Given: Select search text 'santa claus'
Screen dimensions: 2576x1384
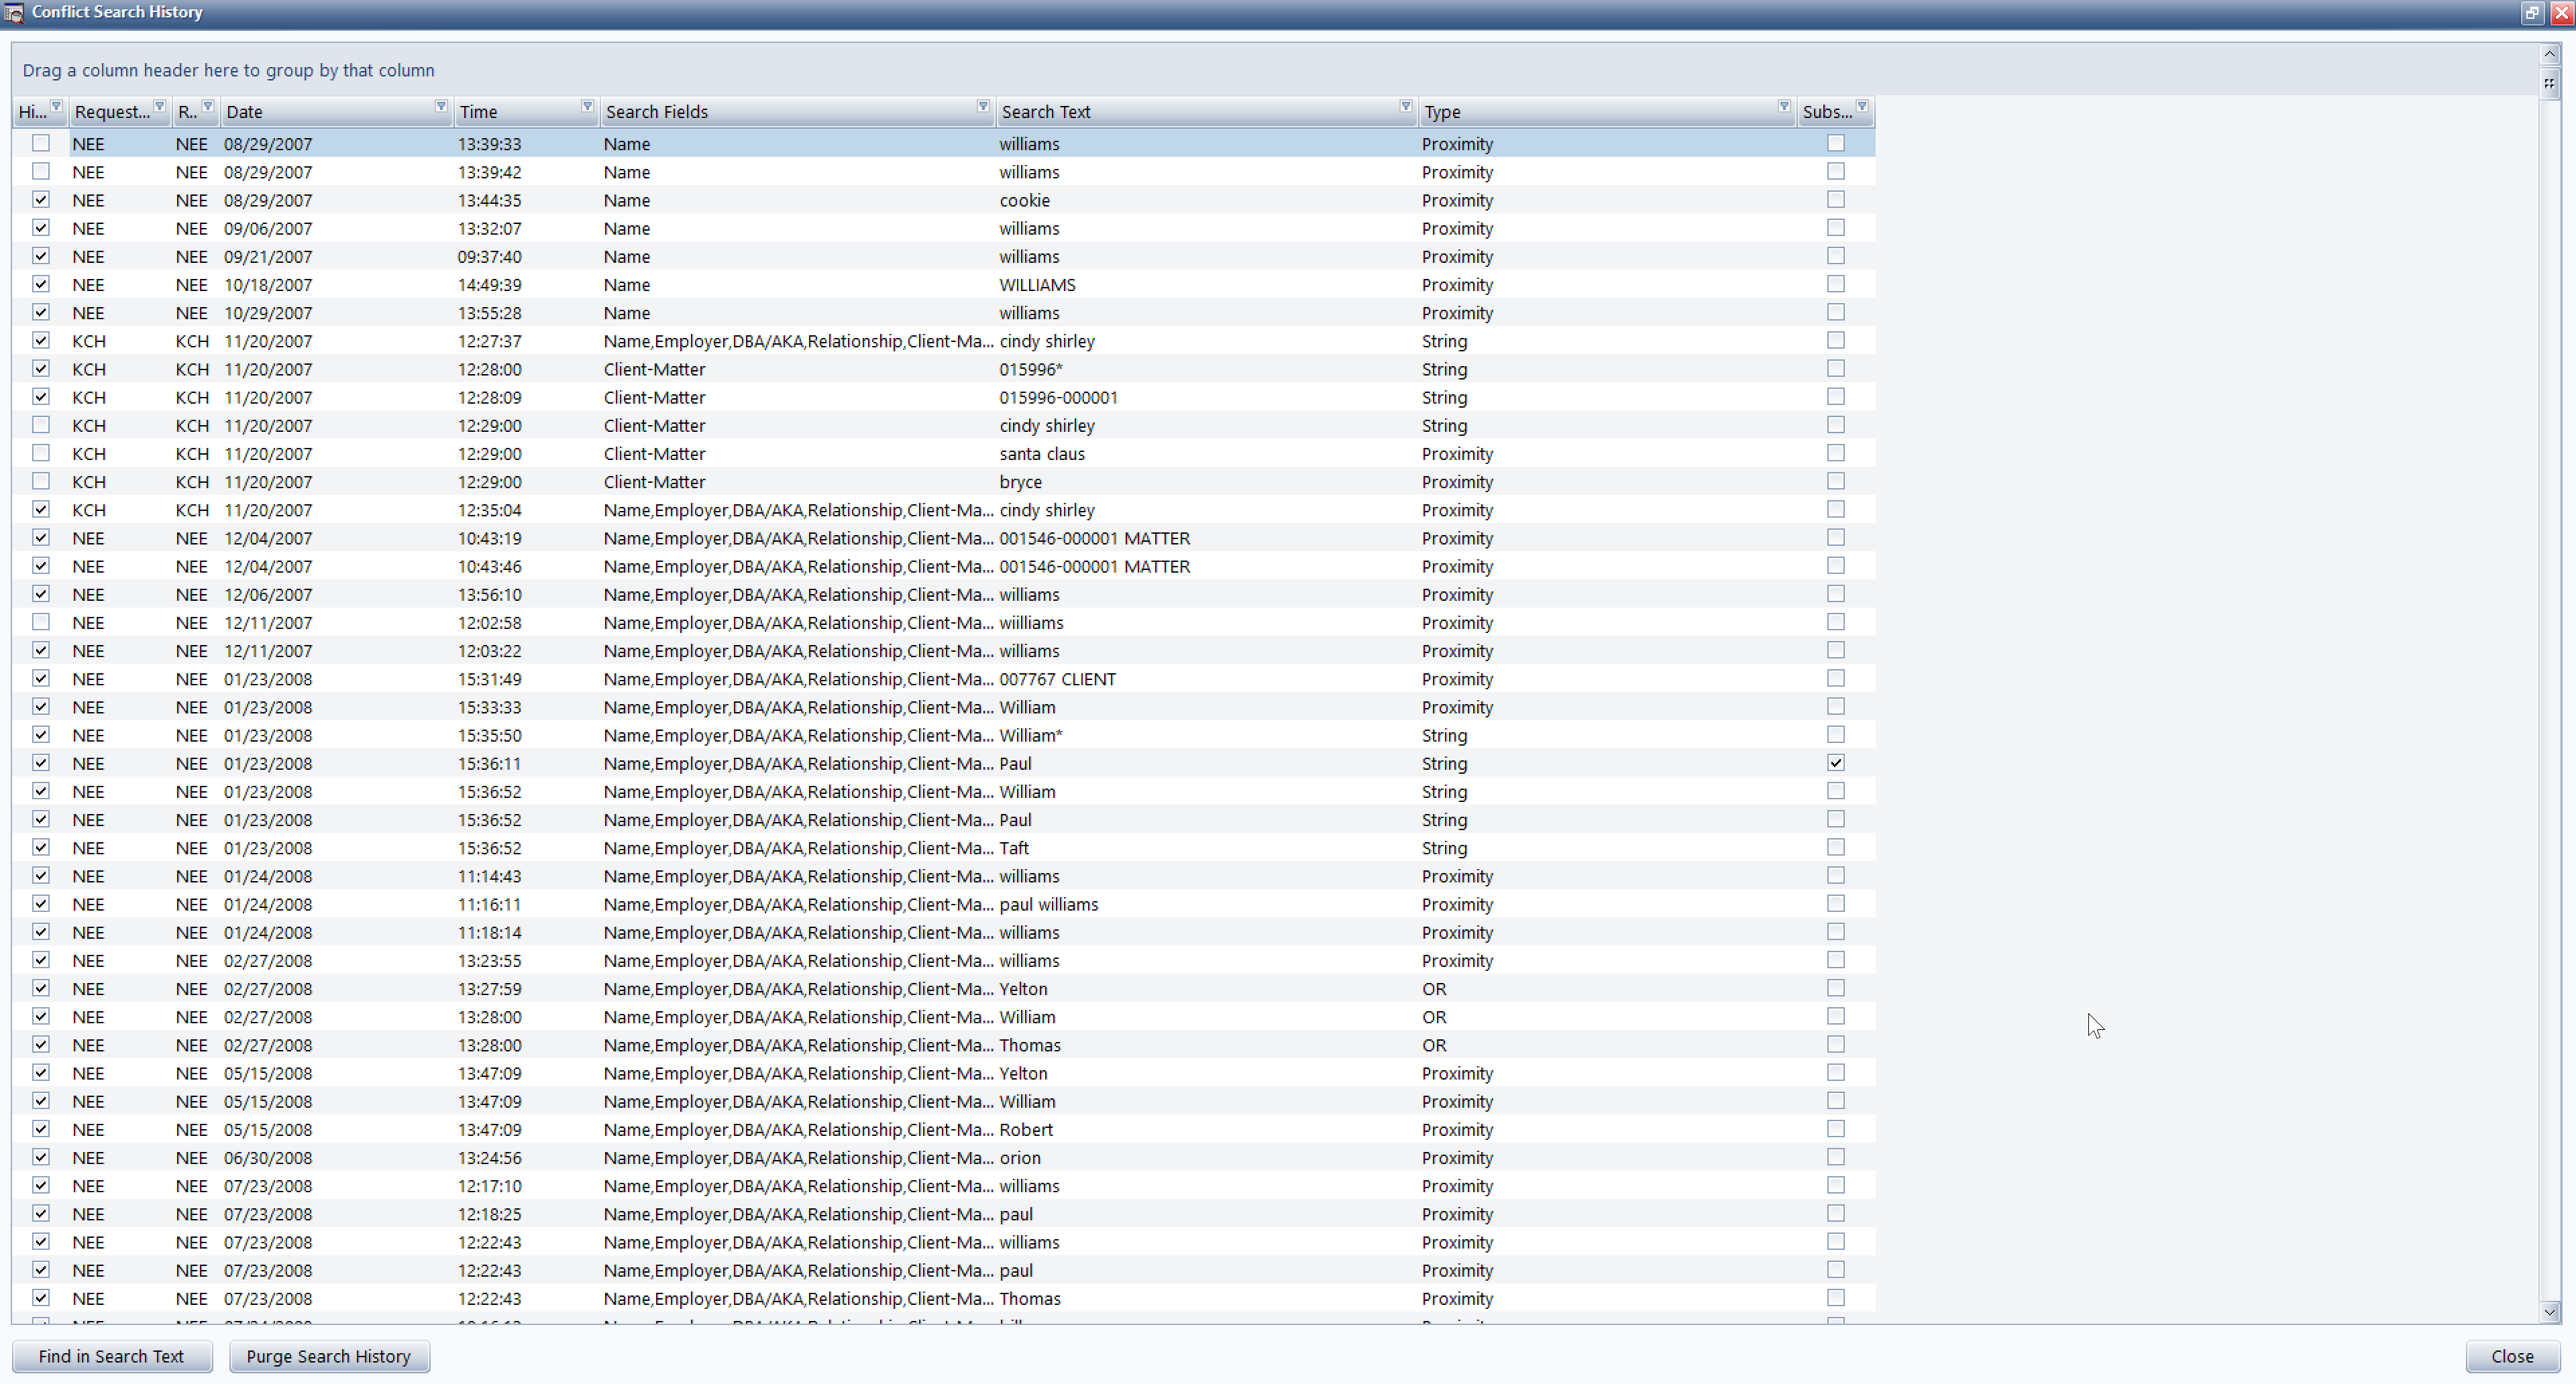Looking at the screenshot, I should tap(1042, 454).
